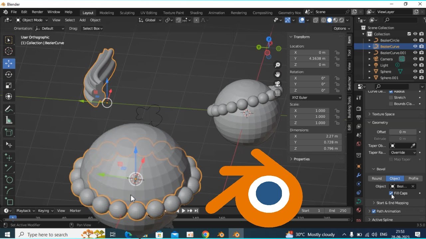Select the Profile bevel mode button
The image size is (426, 239).
pyautogui.click(x=413, y=178)
